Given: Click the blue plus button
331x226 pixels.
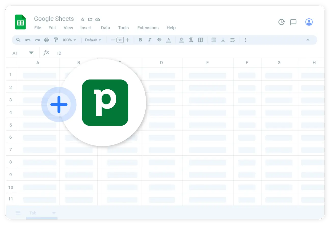Looking at the screenshot, I should (x=59, y=104).
